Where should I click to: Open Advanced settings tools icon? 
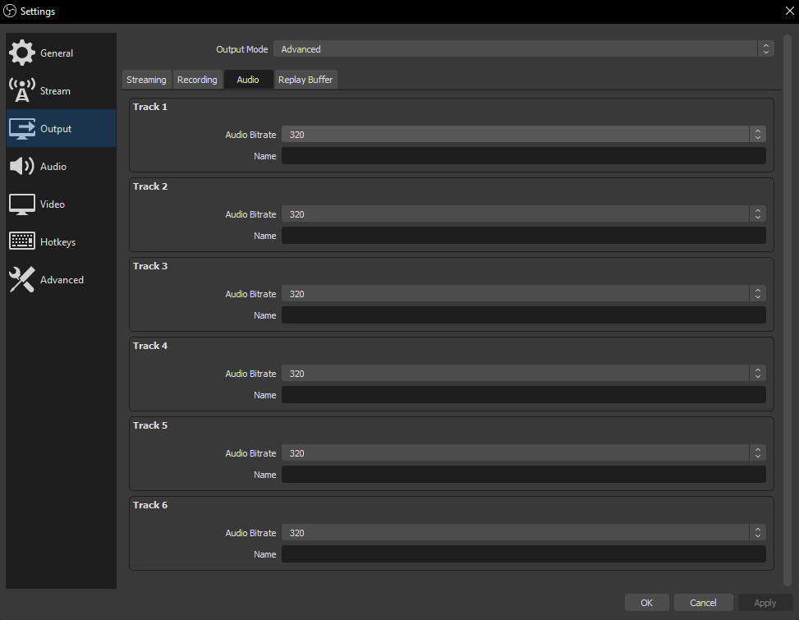click(22, 280)
